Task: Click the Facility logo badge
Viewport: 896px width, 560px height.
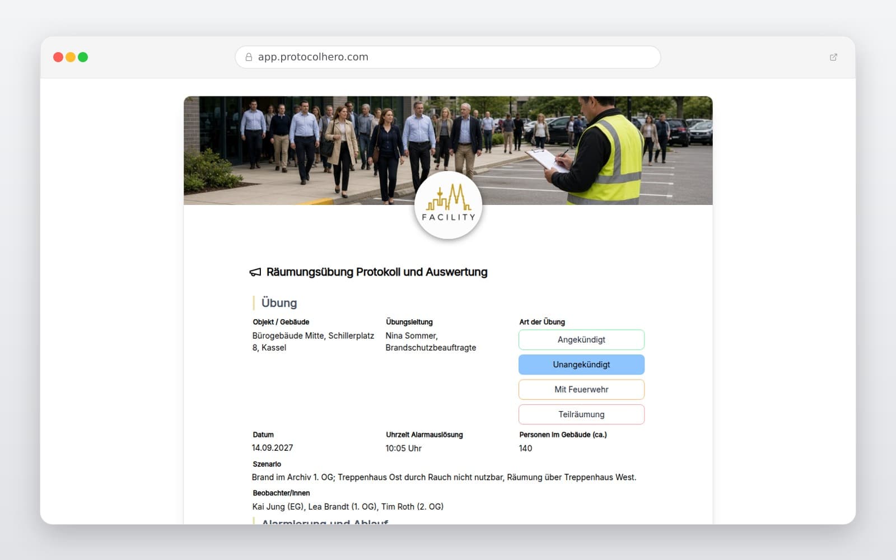Action: point(448,206)
